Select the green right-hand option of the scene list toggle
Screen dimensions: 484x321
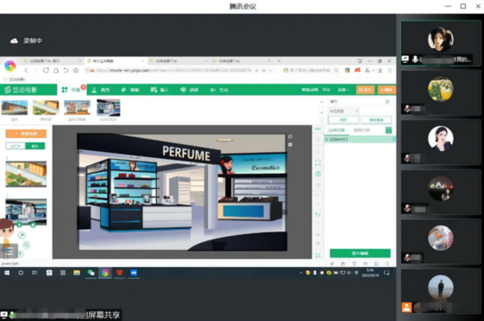pyautogui.click(x=35, y=146)
